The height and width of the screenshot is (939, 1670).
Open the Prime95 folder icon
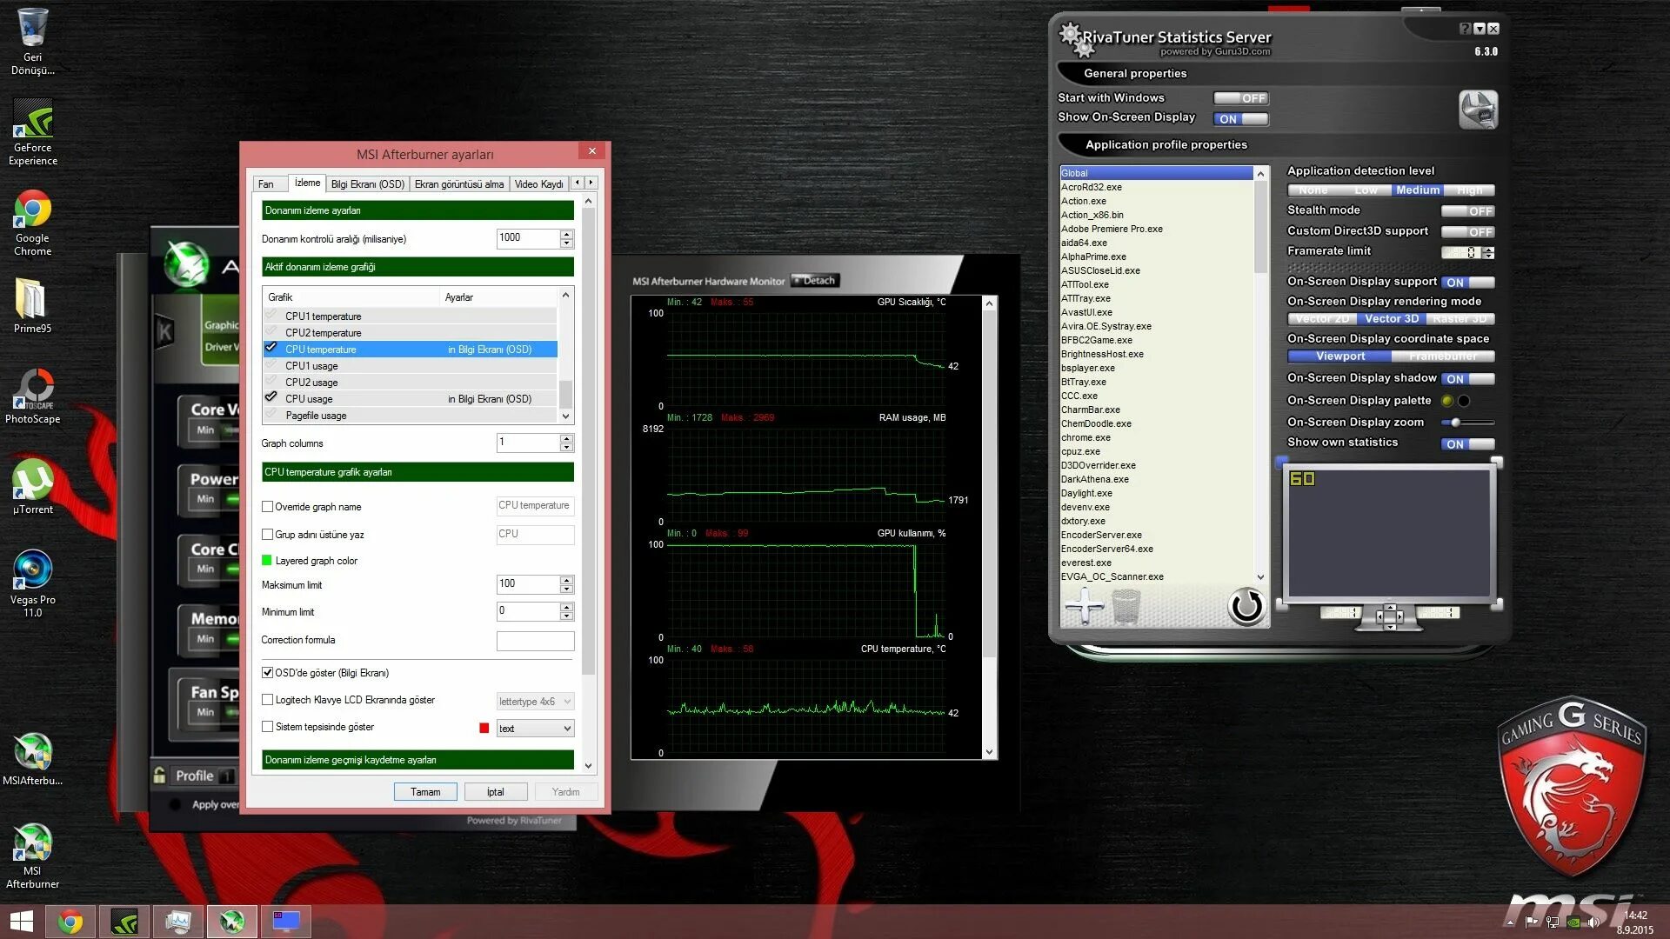(x=32, y=306)
